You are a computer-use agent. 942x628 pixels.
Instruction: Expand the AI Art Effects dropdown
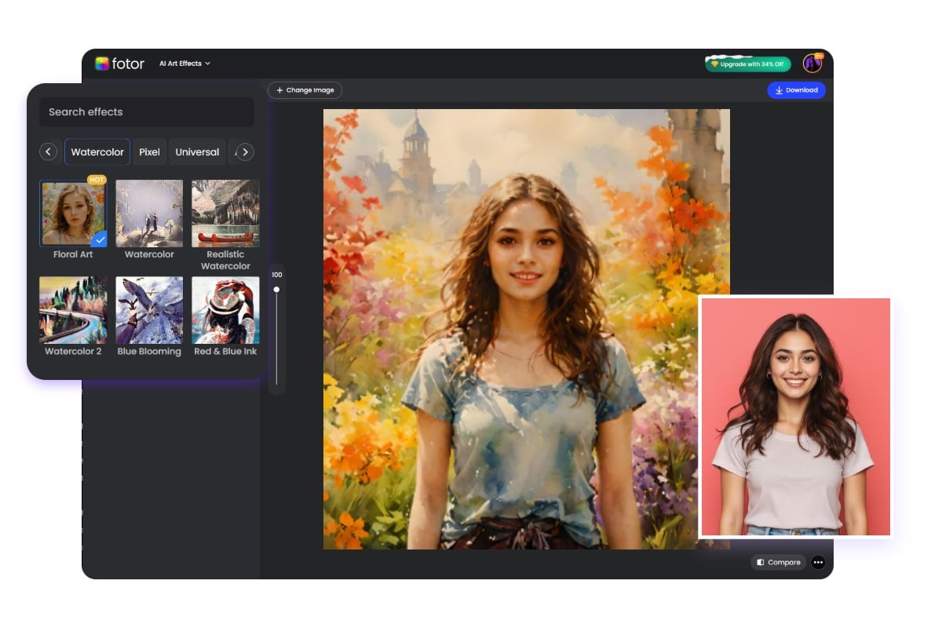[x=184, y=64]
